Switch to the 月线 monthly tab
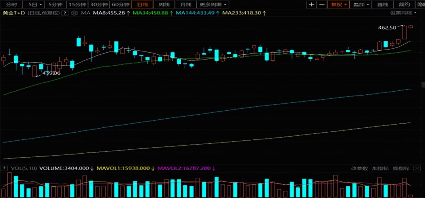The width and height of the screenshot is (425, 198). pyautogui.click(x=185, y=5)
